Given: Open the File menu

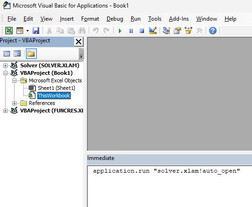Looking at the screenshot, I should (12, 19).
